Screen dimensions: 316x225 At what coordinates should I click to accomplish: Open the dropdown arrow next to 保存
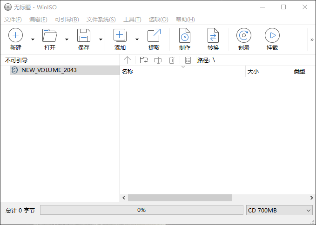click(101, 40)
